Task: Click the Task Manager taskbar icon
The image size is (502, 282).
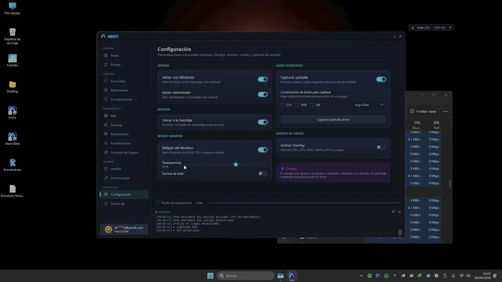Action: tap(280, 276)
